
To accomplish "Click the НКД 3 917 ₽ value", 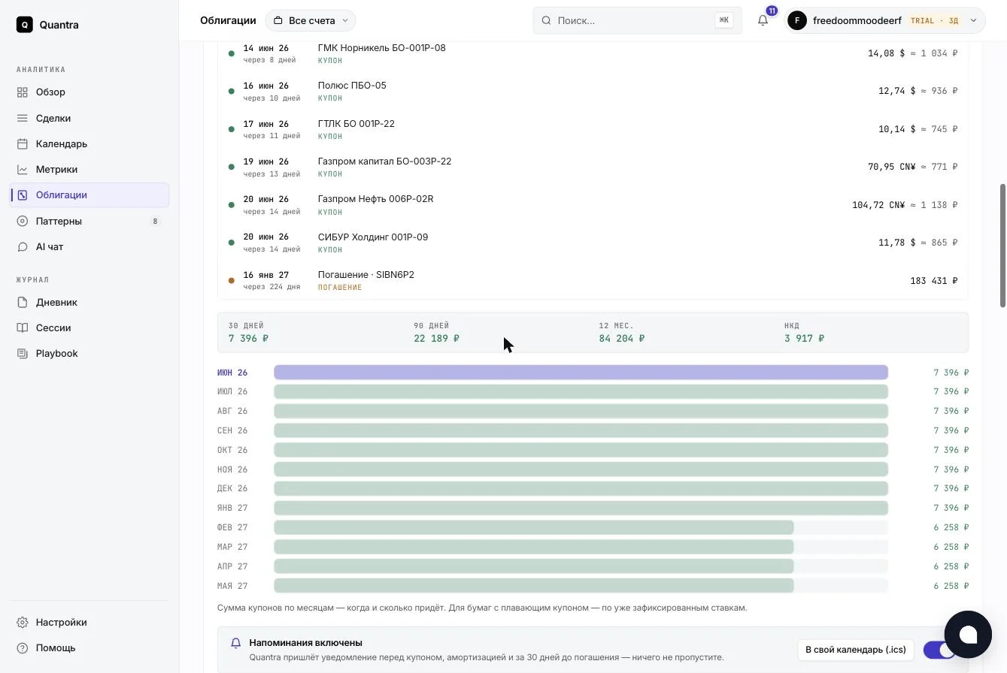I will 804,339.
